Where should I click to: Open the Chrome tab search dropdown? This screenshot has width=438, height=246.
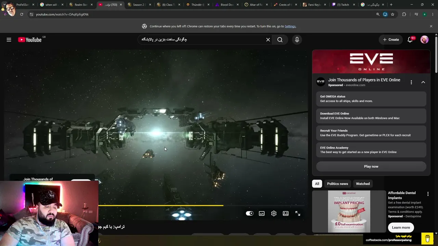(4, 5)
